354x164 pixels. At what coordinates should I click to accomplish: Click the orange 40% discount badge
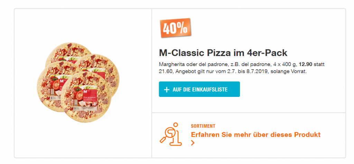[x=175, y=28]
